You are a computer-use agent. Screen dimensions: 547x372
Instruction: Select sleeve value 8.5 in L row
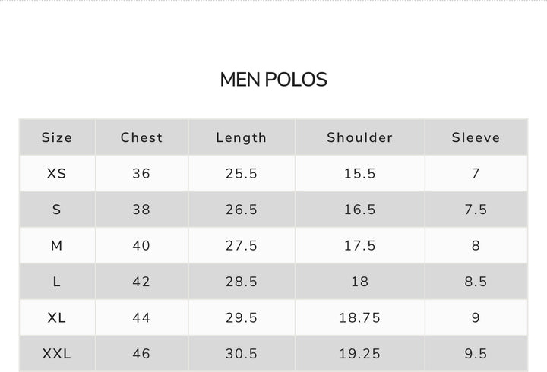coord(476,282)
